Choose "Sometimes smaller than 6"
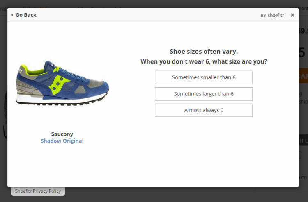Viewport: 308px width, 202px height. pyautogui.click(x=203, y=77)
